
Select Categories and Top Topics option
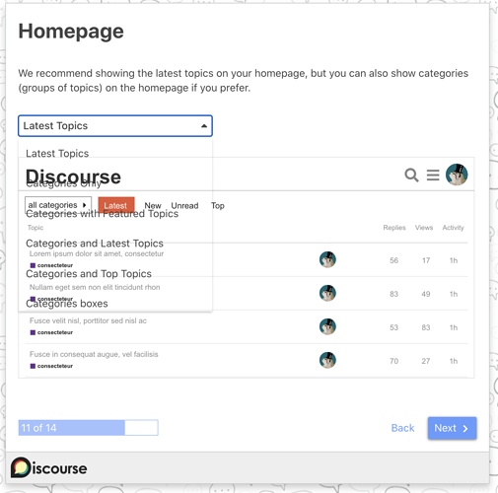(89, 273)
